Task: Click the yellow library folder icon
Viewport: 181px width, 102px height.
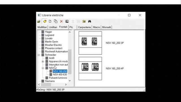Action: 84,21
